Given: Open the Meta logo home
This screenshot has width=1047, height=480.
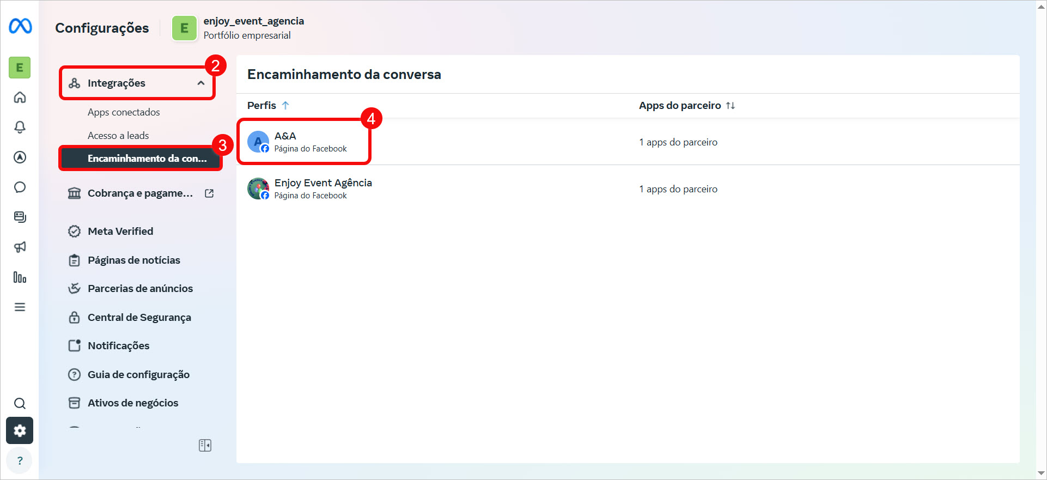Looking at the screenshot, I should click(x=20, y=26).
